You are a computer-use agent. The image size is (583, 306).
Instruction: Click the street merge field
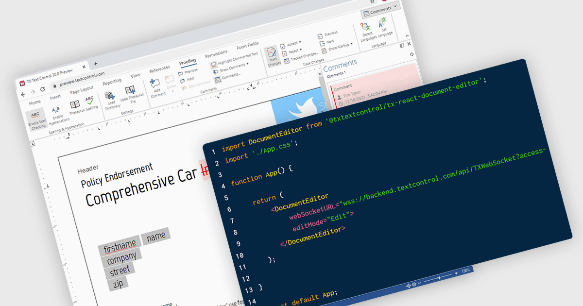click(120, 270)
